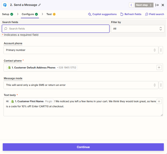Click the Test warning status icon
Viewport: 167px width, 154px height.
(54, 14)
